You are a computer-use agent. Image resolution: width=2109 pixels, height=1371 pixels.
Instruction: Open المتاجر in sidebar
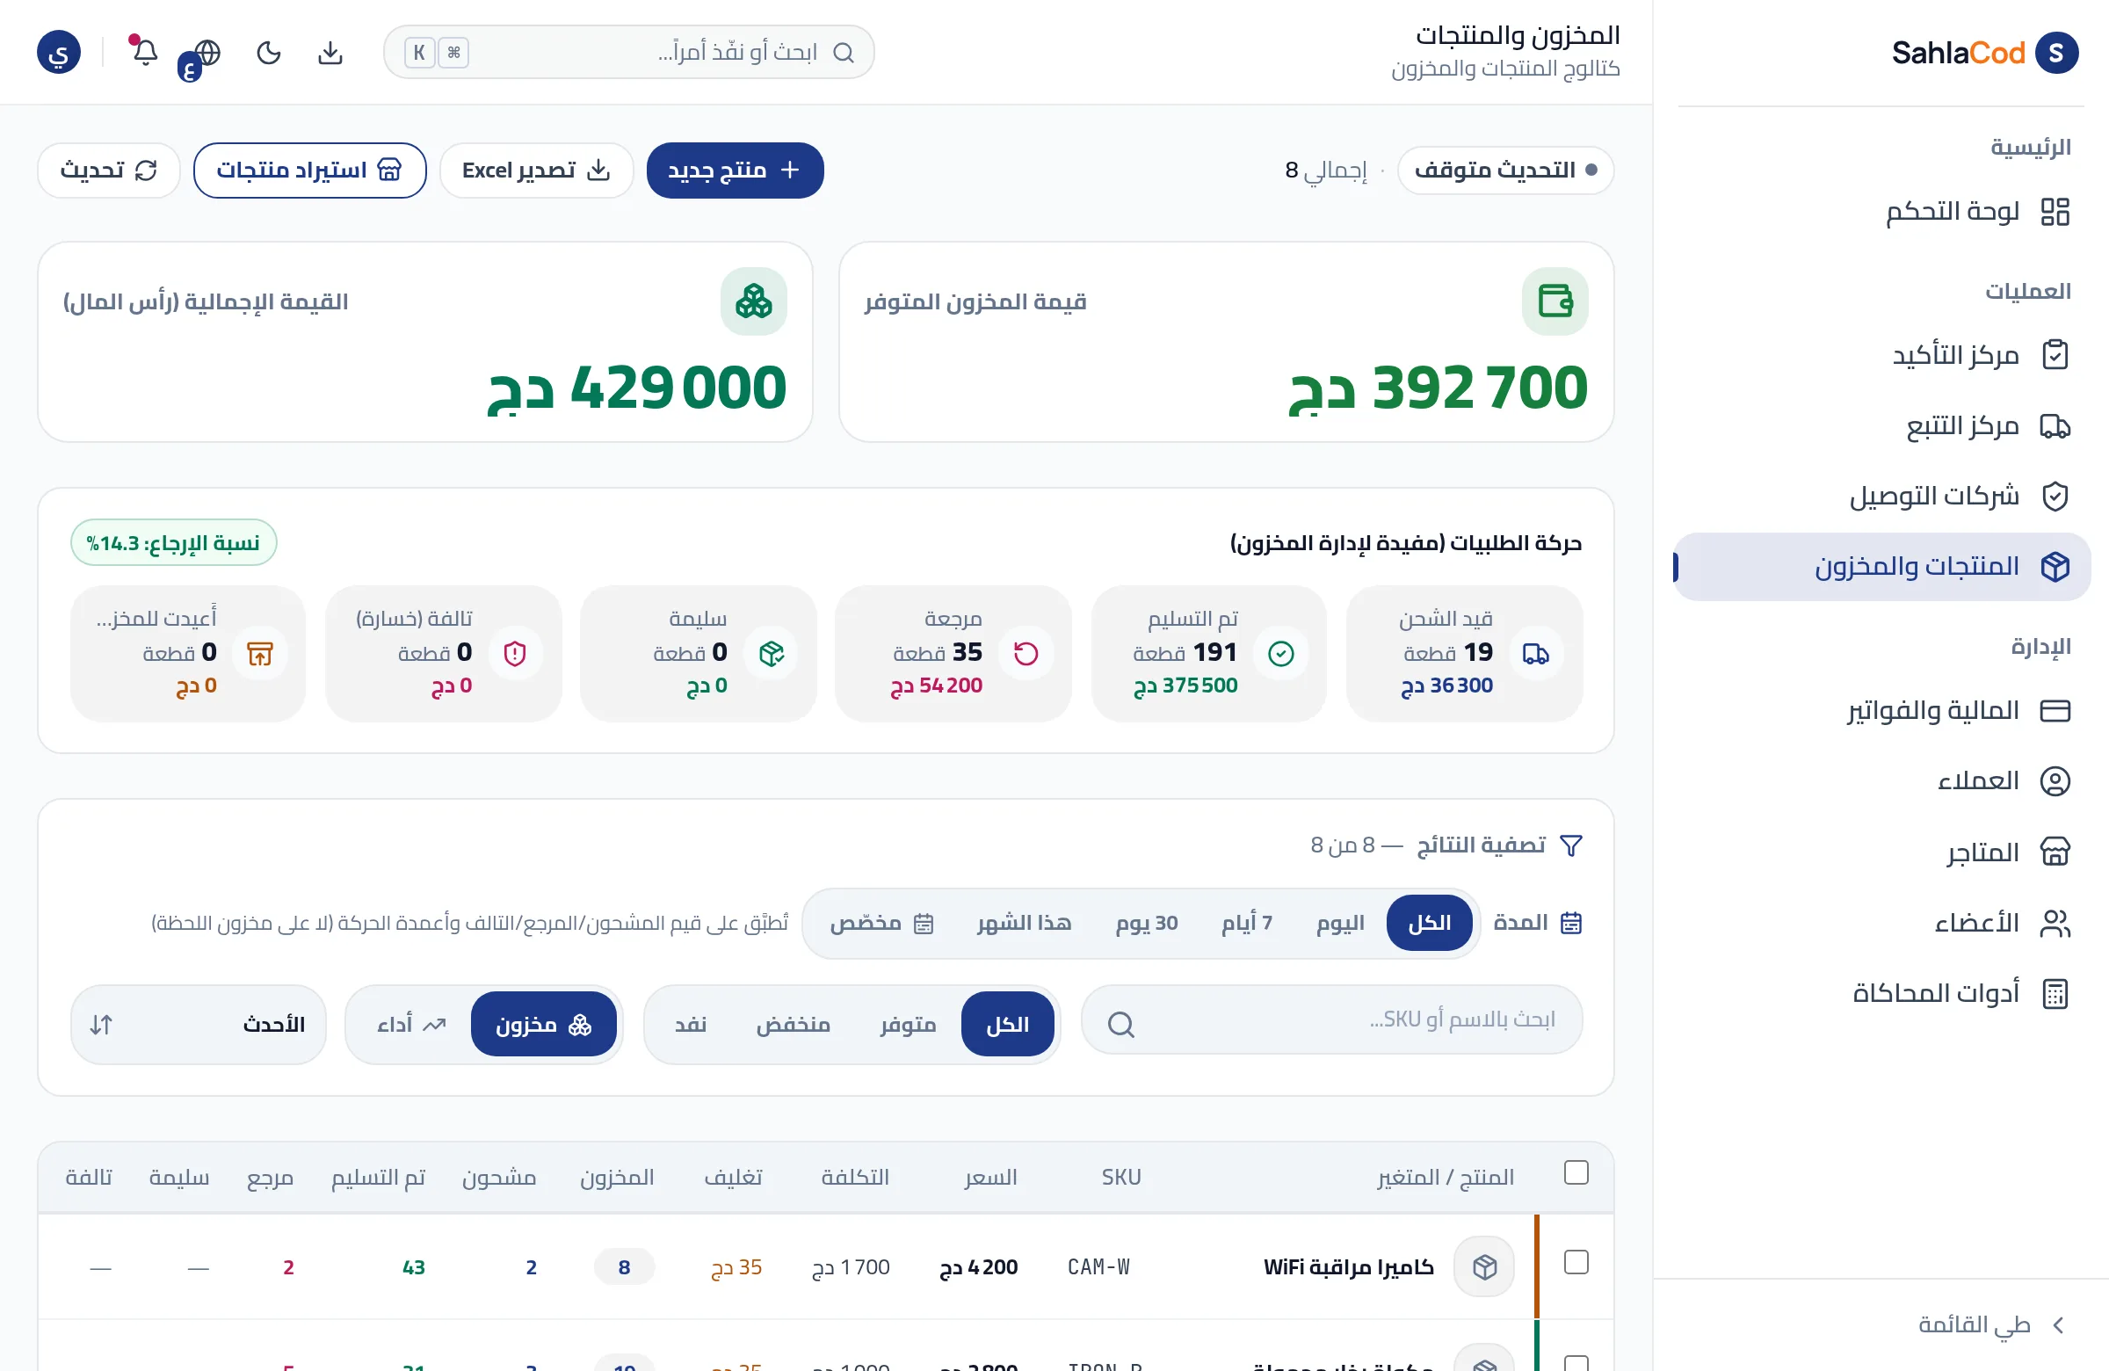click(x=1881, y=852)
